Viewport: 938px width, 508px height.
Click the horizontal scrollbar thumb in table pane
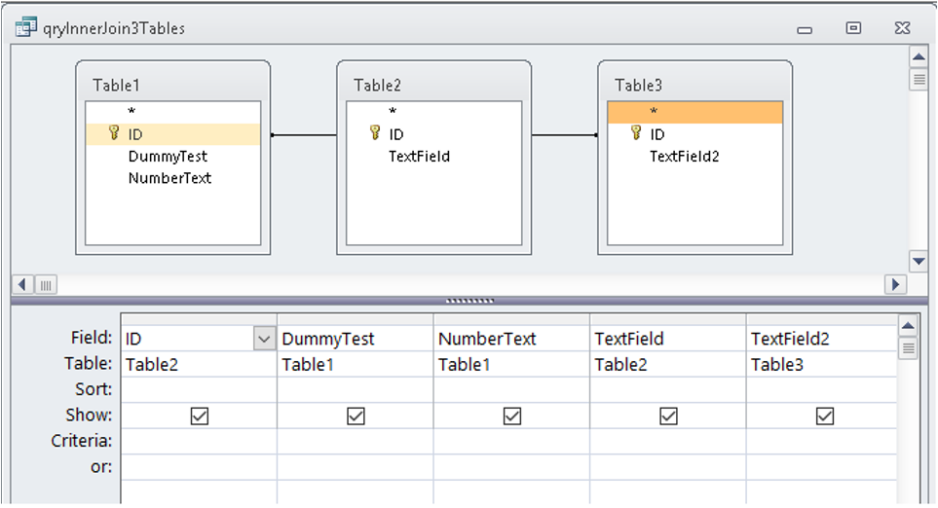point(46,285)
